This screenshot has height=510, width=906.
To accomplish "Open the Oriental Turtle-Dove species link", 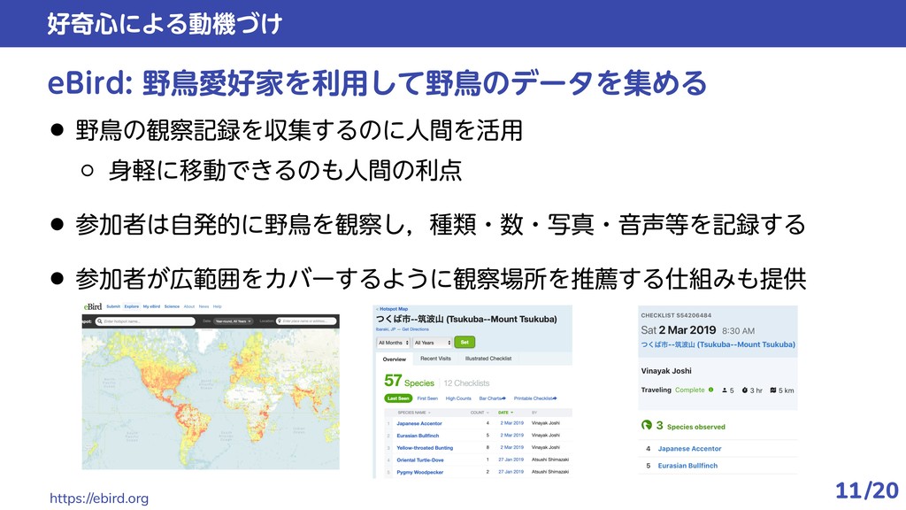I will pyautogui.click(x=420, y=460).
